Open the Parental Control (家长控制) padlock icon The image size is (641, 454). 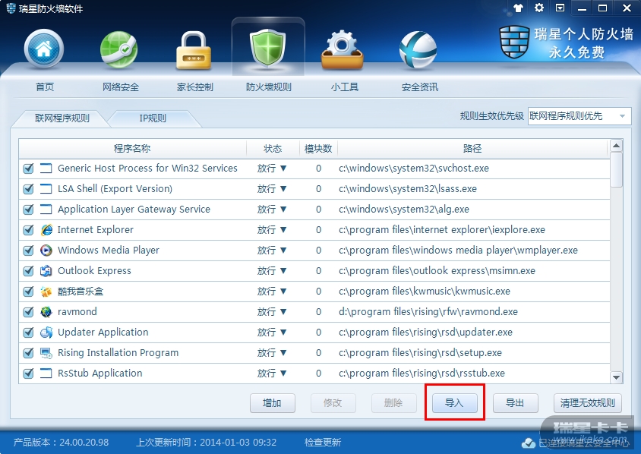[194, 51]
